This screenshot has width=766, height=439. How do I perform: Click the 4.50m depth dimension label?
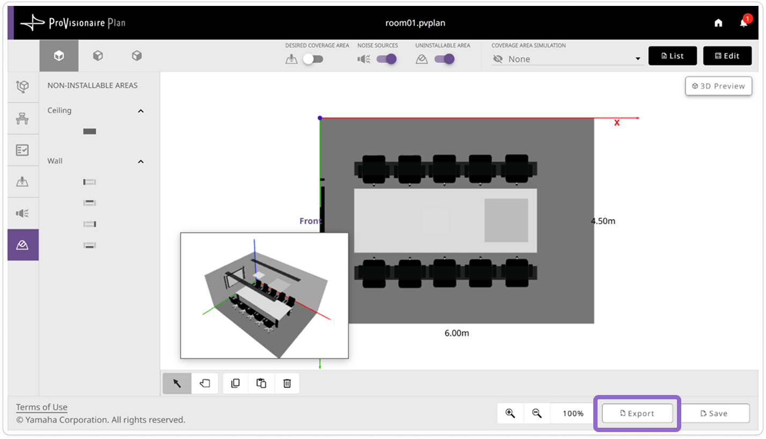[603, 221]
